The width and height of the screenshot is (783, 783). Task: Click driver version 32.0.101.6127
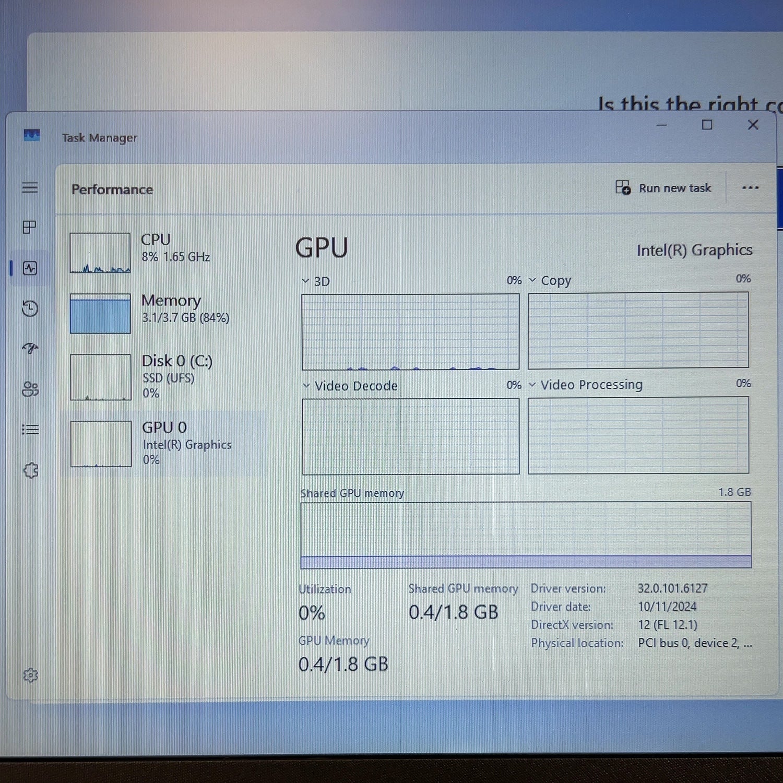tap(672, 588)
